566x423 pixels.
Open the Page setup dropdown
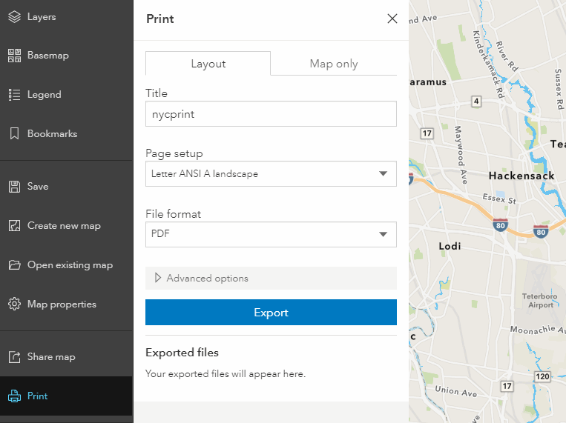pyautogui.click(x=271, y=174)
